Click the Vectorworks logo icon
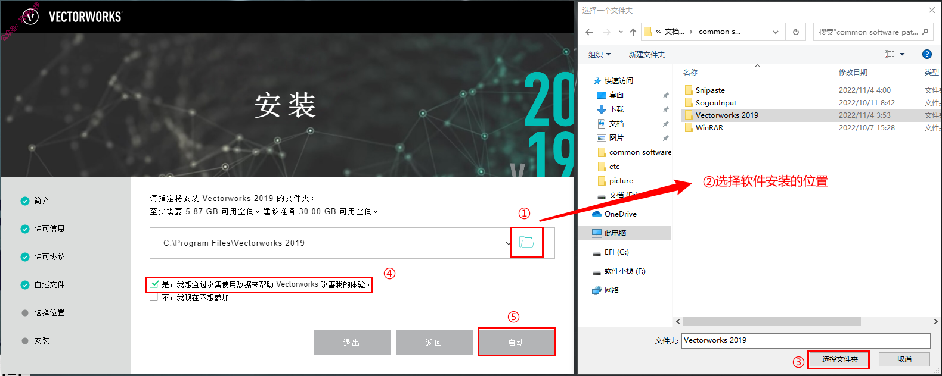The image size is (942, 376). click(30, 17)
